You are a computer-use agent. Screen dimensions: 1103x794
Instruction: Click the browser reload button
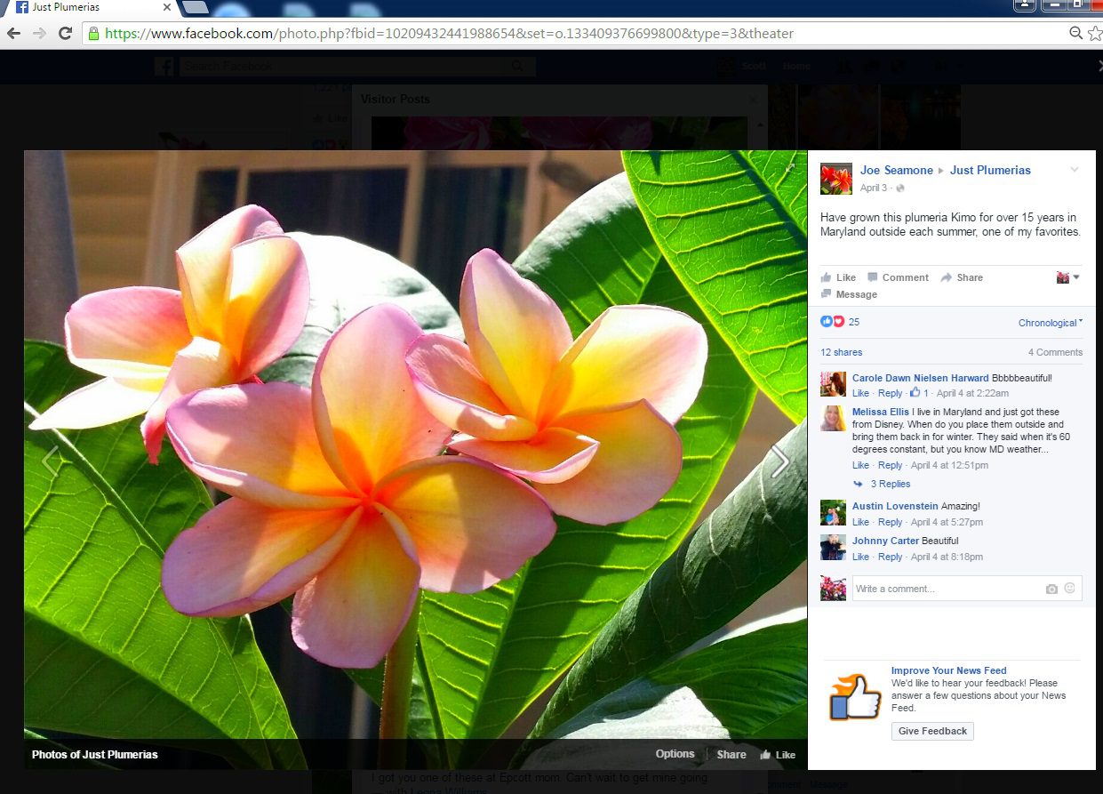click(x=65, y=34)
